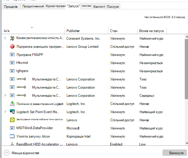Click Enabled status in RapidBoot row
Image resolution: width=188 pixels, height=158 pixels.
pos(116,144)
